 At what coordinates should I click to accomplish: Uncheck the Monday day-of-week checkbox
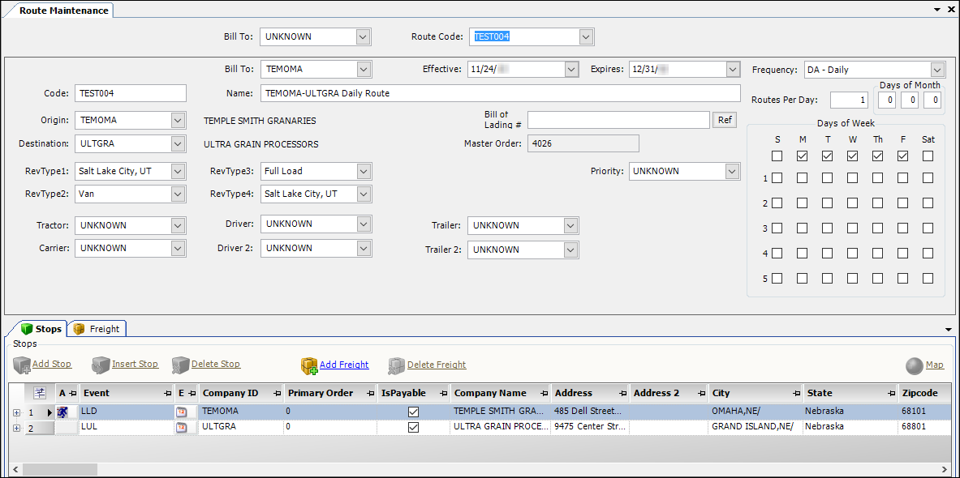(x=803, y=156)
